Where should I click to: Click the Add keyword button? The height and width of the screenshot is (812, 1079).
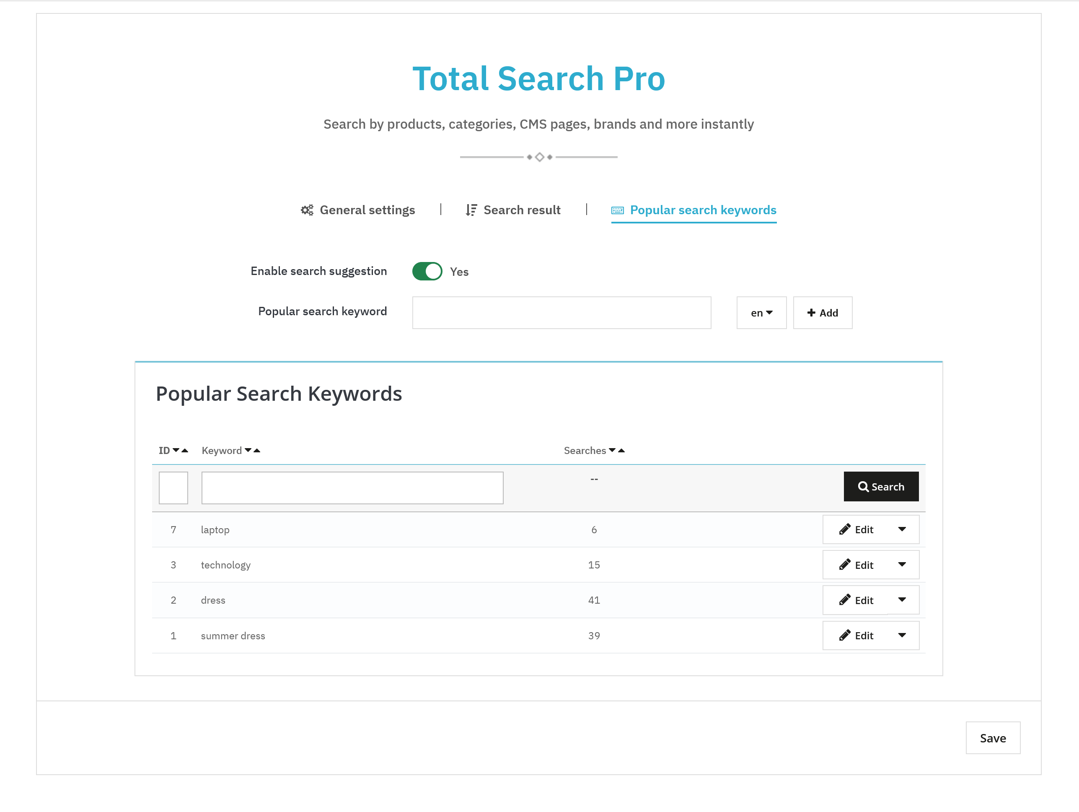(823, 313)
